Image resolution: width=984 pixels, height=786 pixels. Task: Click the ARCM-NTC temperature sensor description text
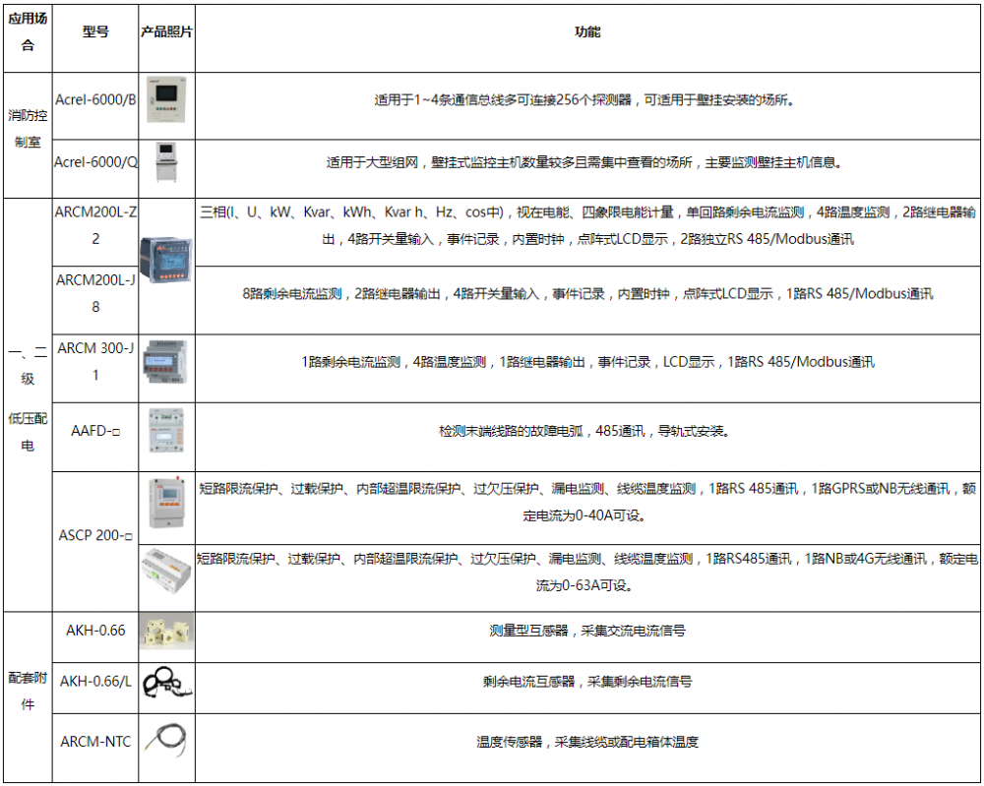coord(587,742)
